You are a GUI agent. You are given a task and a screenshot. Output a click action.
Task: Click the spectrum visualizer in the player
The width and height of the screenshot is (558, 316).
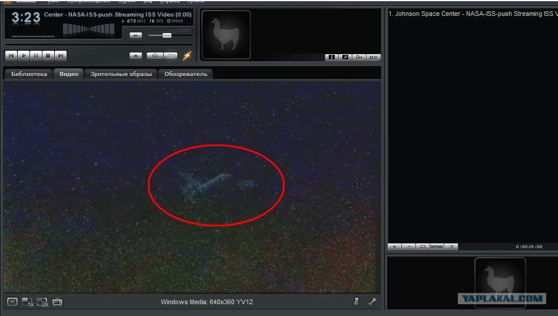[x=88, y=29]
